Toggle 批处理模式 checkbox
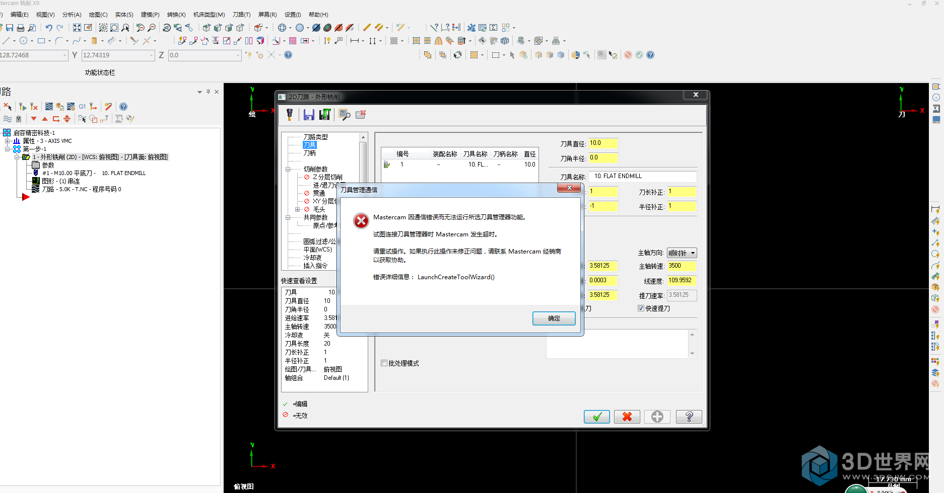Image resolution: width=944 pixels, height=493 pixels. coord(384,363)
